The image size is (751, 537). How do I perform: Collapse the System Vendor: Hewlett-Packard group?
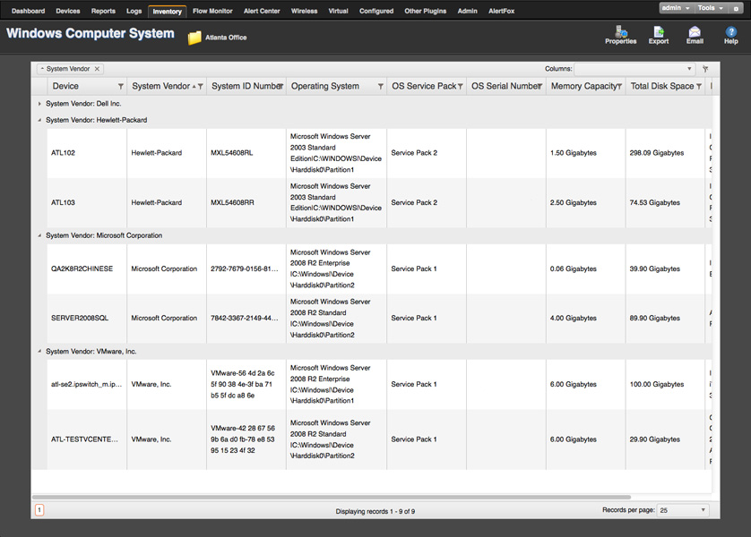click(x=39, y=120)
